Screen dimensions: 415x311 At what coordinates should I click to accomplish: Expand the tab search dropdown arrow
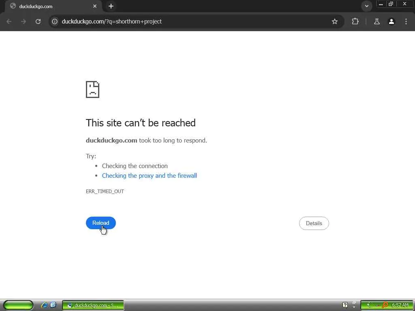click(x=366, y=6)
